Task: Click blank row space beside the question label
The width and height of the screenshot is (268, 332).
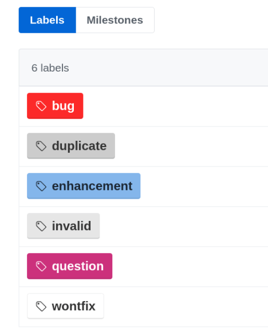Action: 190,266
